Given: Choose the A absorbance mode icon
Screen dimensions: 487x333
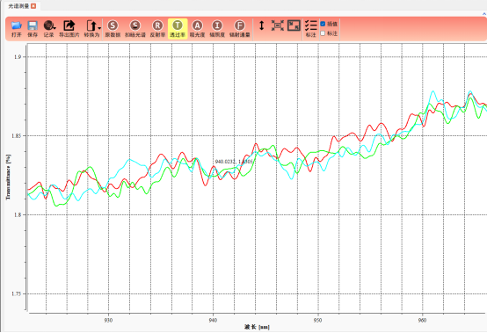Looking at the screenshot, I should 197,28.
